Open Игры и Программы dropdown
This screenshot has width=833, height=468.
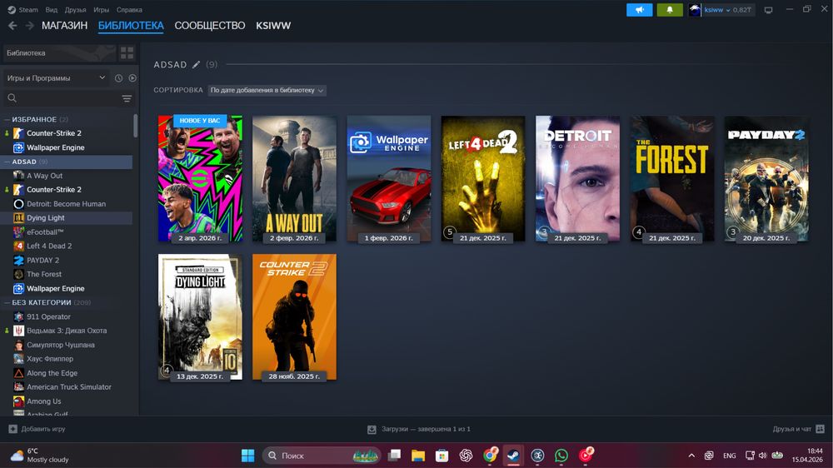click(x=56, y=78)
